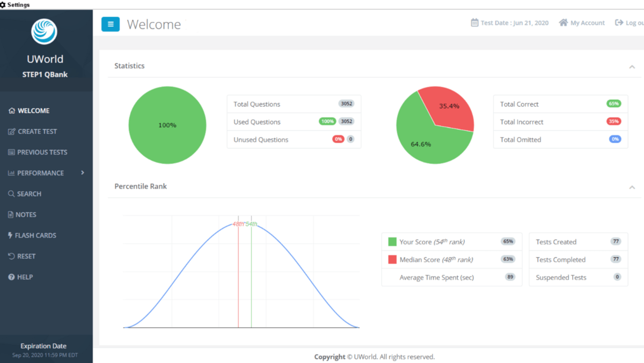Click the My Account link
Viewport: 644px width, 363px height.
[588, 23]
